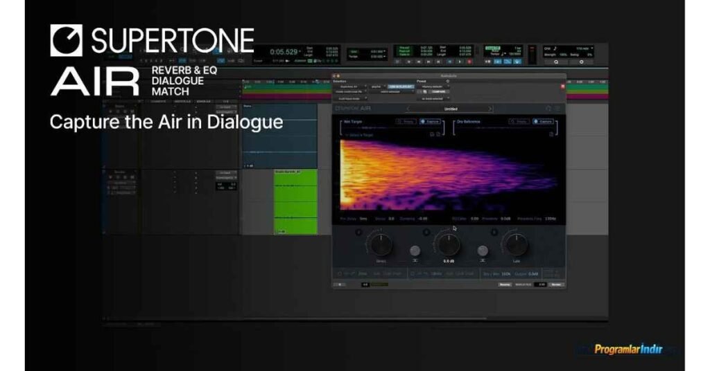Click the Render button in AudioSuite window
710x371 pixels.
pyautogui.click(x=556, y=284)
